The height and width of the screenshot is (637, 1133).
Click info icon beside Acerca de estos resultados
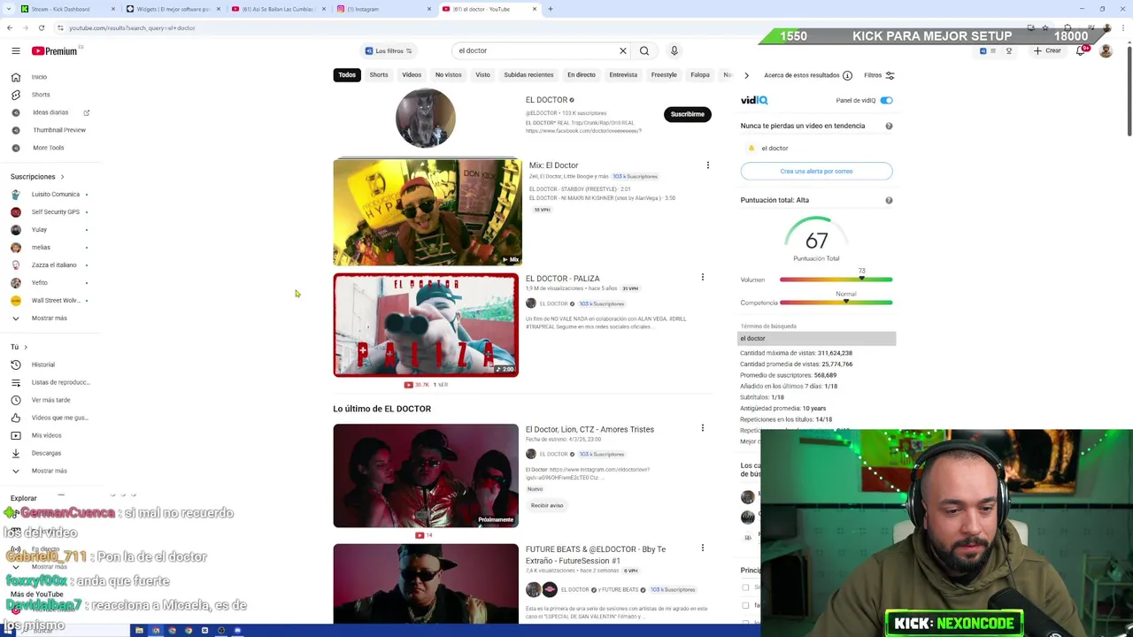[x=847, y=75]
